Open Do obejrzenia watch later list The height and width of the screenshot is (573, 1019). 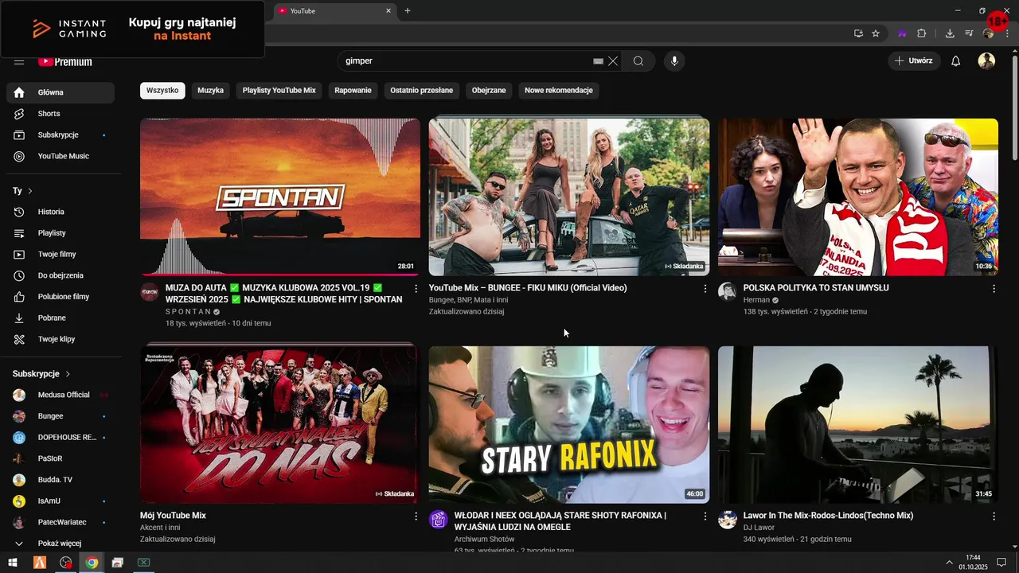[x=61, y=275]
